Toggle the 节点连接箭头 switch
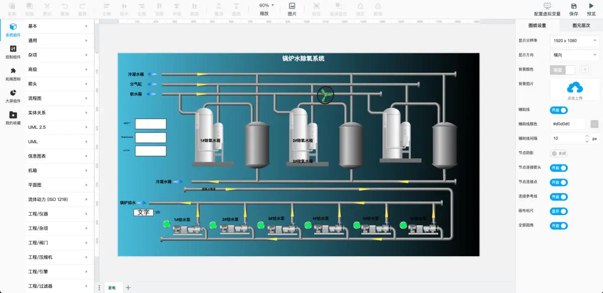This screenshot has width=603, height=293. [x=559, y=168]
